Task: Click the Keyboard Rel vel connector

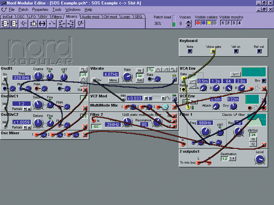Action: (x=259, y=51)
